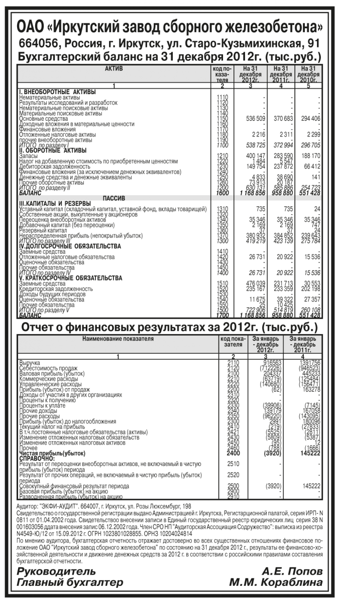Image resolution: width=338 pixels, height=604 pixels.
Task: Click 'На 31 декабря 2012г.' column header
Action: coord(253,74)
